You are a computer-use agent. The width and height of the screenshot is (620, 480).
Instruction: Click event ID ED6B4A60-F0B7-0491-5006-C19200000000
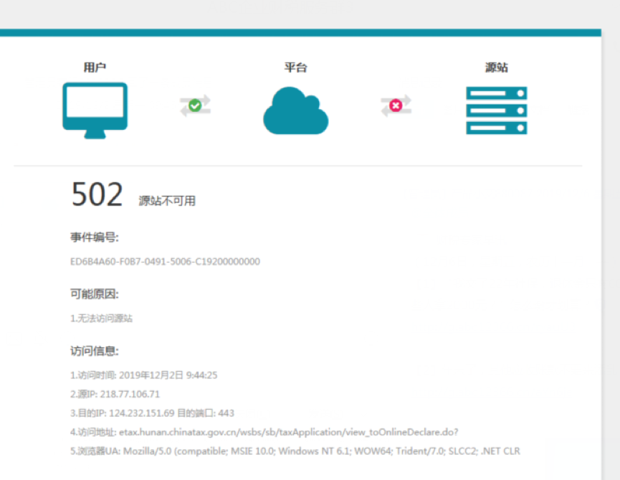166,262
